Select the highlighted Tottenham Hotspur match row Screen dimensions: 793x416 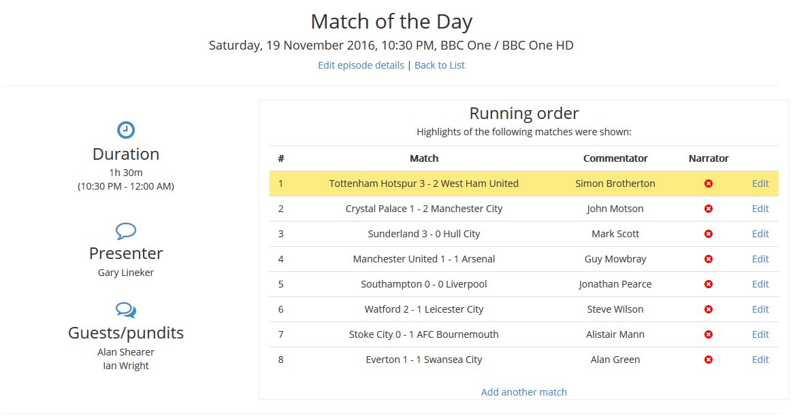[x=423, y=184]
